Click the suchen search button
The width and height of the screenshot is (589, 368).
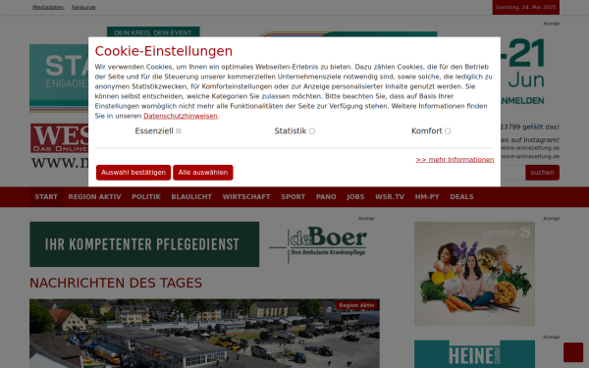point(542,173)
